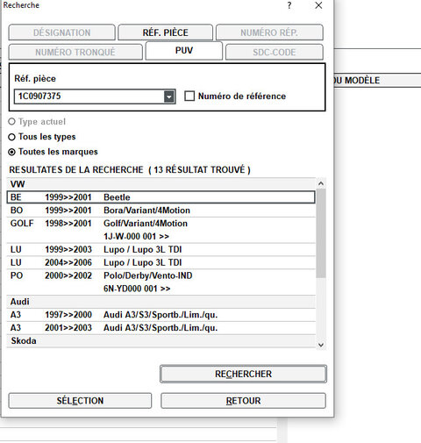Viewport: 421px width, 443px height.
Task: Switch to the SDC-CODE tab
Action: click(x=275, y=52)
